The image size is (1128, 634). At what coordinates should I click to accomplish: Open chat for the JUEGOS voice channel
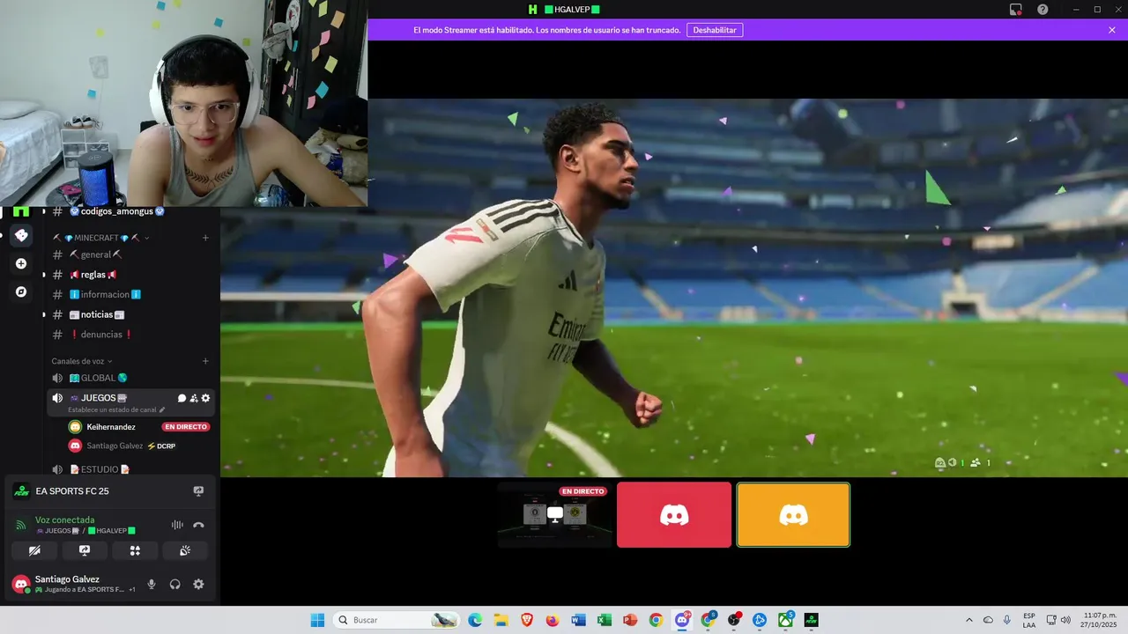coord(182,398)
